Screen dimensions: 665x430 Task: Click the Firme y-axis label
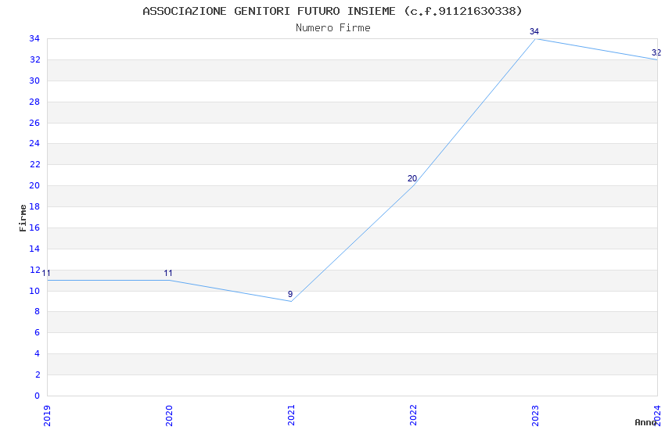tap(23, 218)
